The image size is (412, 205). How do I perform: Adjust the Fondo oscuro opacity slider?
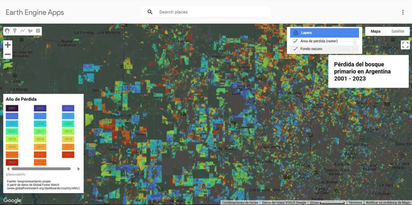coord(351,49)
